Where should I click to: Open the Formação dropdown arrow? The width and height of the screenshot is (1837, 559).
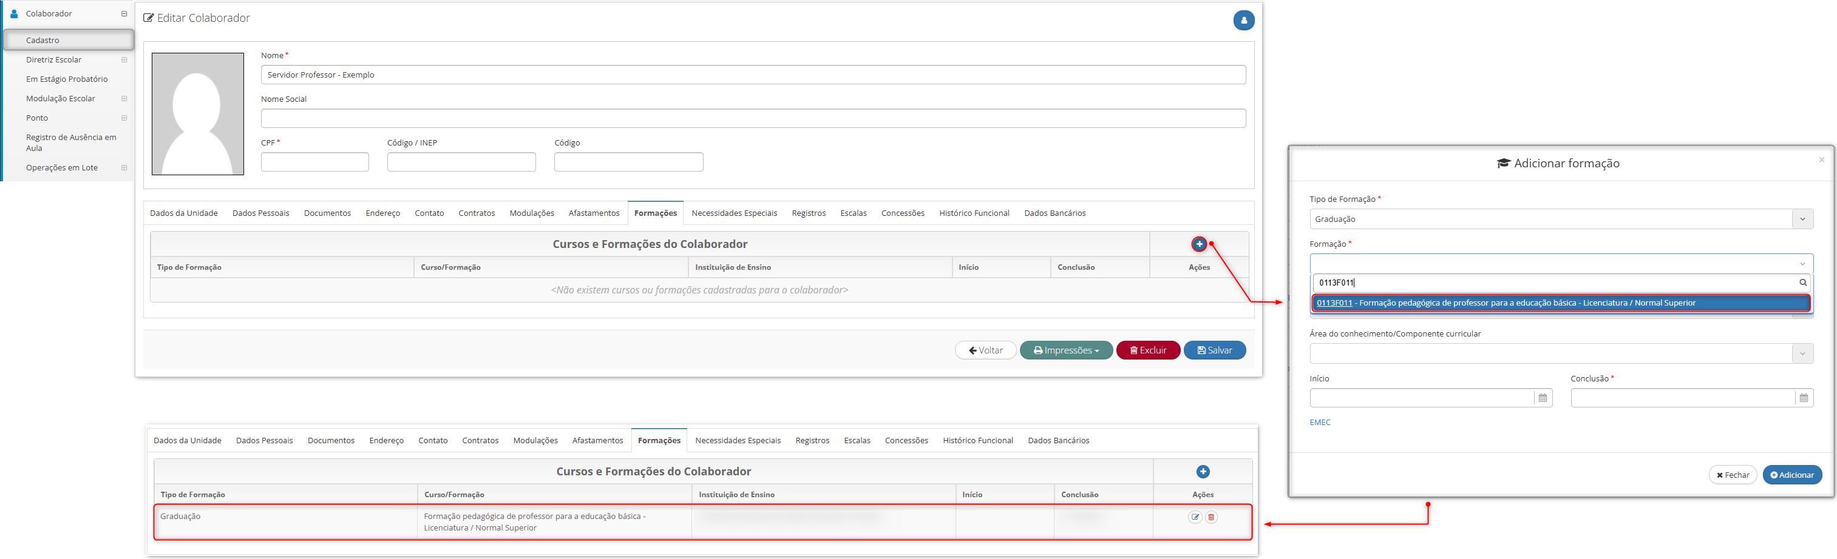click(x=1802, y=264)
